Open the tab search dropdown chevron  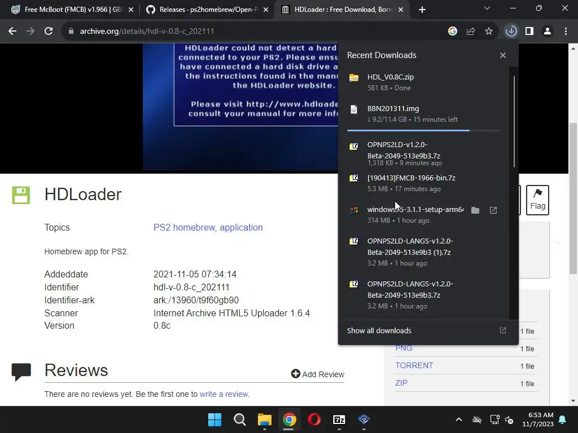pyautogui.click(x=487, y=8)
